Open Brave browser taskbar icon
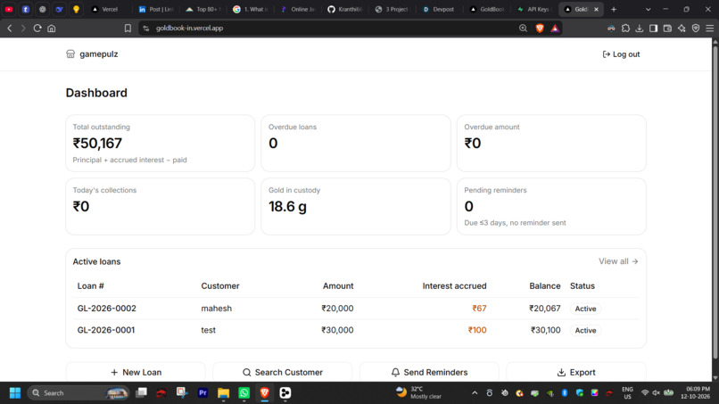The height and width of the screenshot is (404, 719). pos(265,393)
